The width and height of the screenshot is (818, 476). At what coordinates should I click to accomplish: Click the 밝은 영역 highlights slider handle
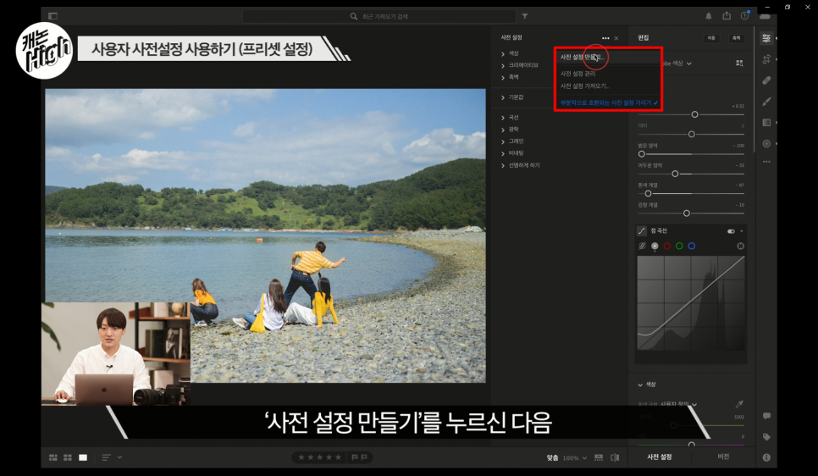click(x=642, y=154)
